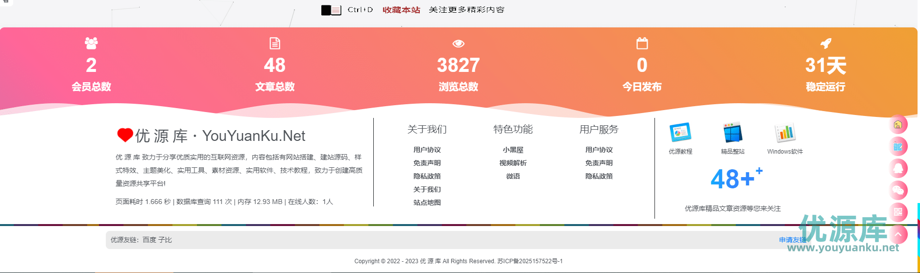Open the 微语 link
Image resolution: width=920 pixels, height=273 pixels.
[513, 176]
